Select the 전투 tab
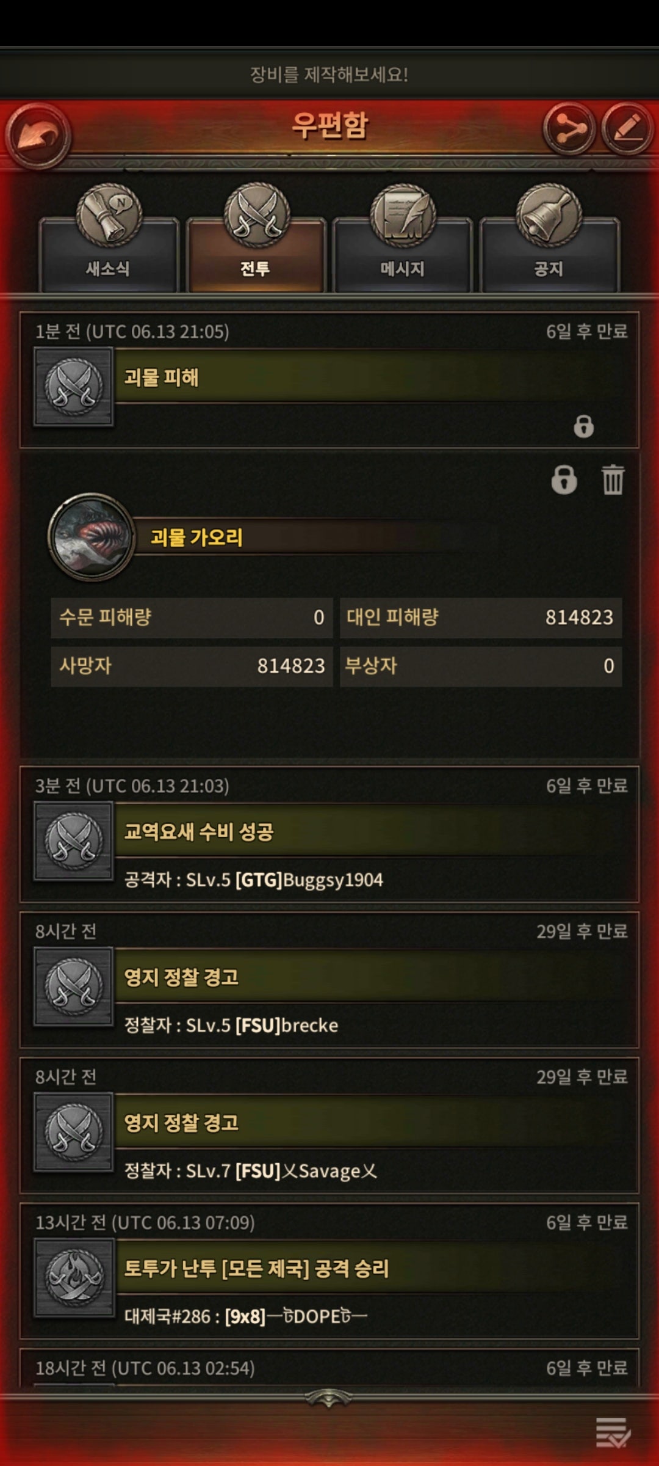 coord(256,241)
